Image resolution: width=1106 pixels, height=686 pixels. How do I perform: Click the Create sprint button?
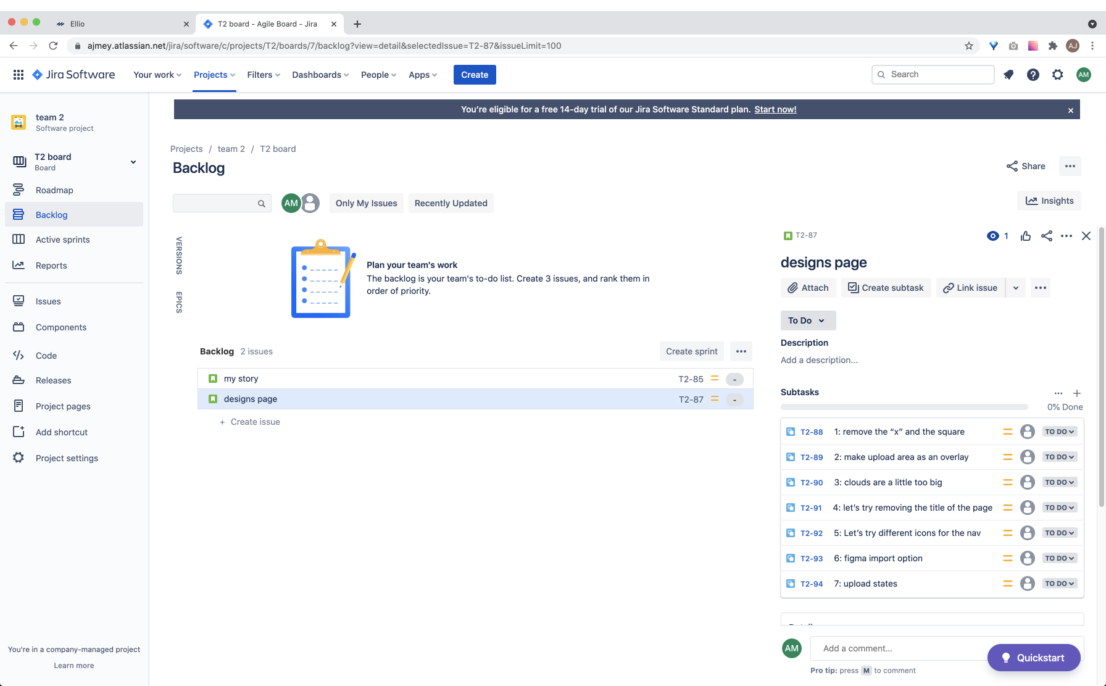[x=691, y=351]
